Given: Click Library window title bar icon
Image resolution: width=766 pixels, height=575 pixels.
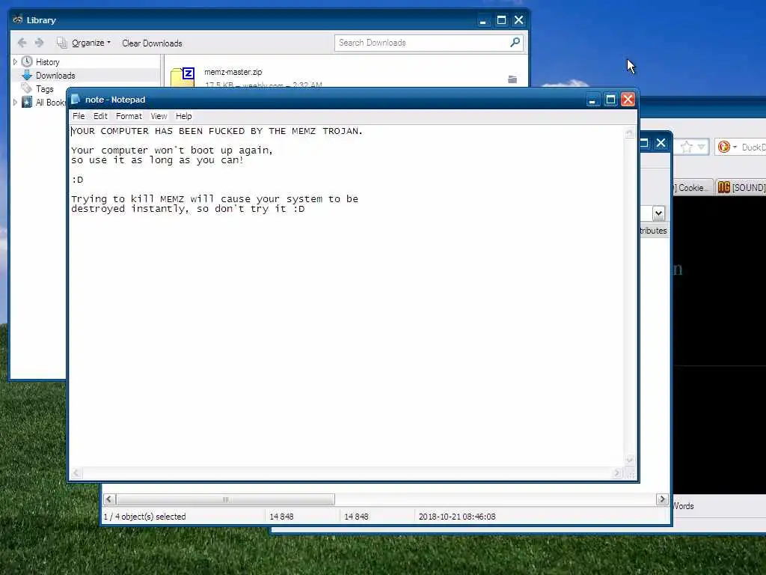Looking at the screenshot, I should tap(18, 20).
